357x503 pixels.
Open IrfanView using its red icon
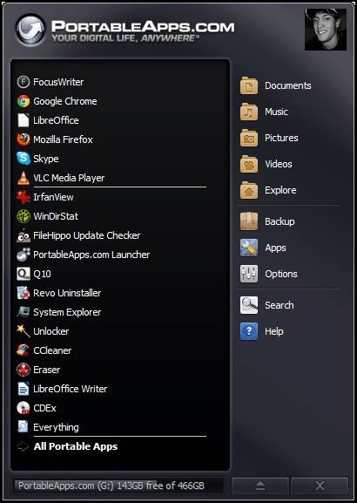(x=24, y=197)
